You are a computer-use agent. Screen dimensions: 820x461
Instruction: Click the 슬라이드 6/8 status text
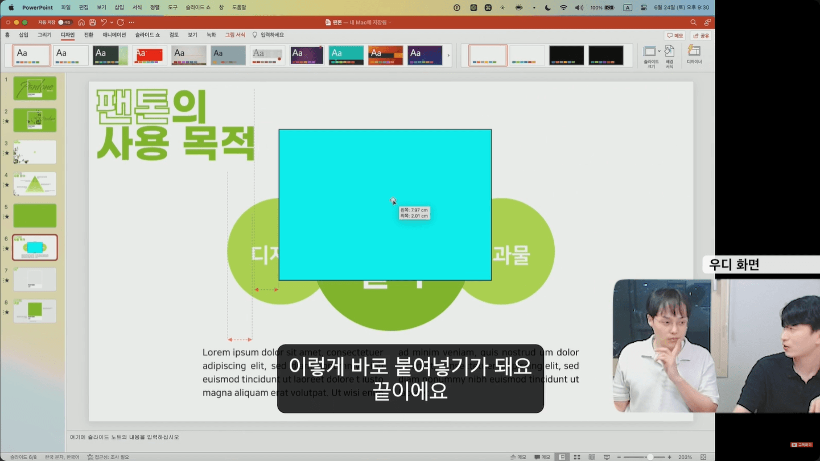pos(23,457)
